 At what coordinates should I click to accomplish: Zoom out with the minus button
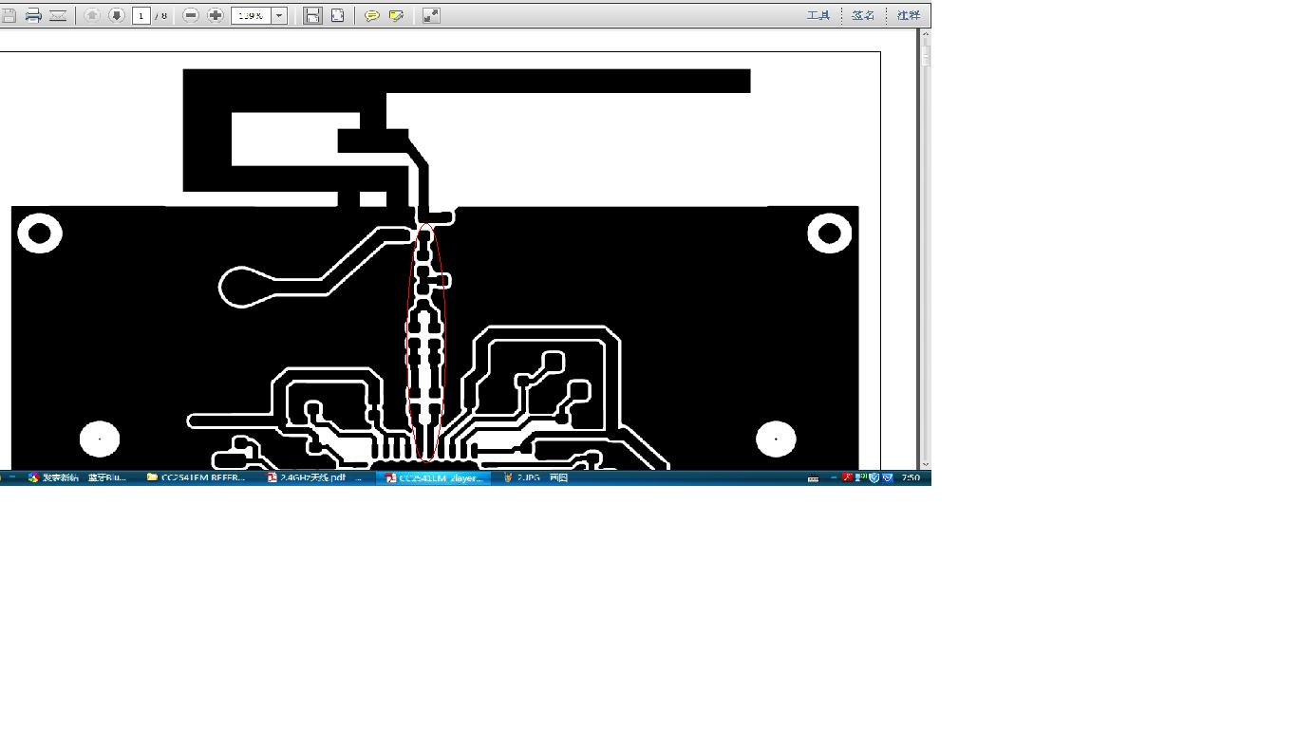coord(191,15)
